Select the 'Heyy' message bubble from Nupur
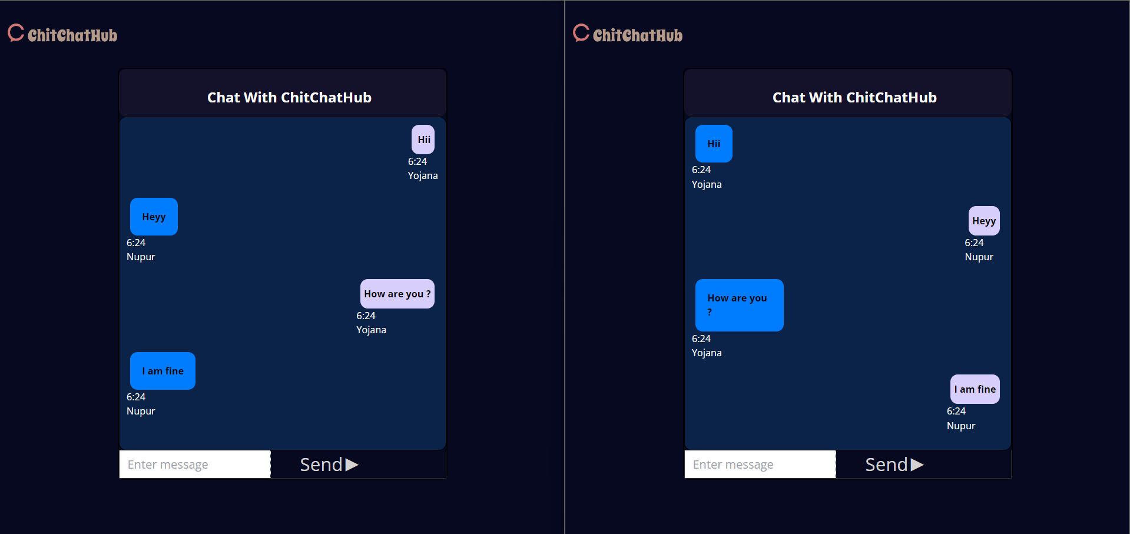The height and width of the screenshot is (534, 1130). (153, 217)
